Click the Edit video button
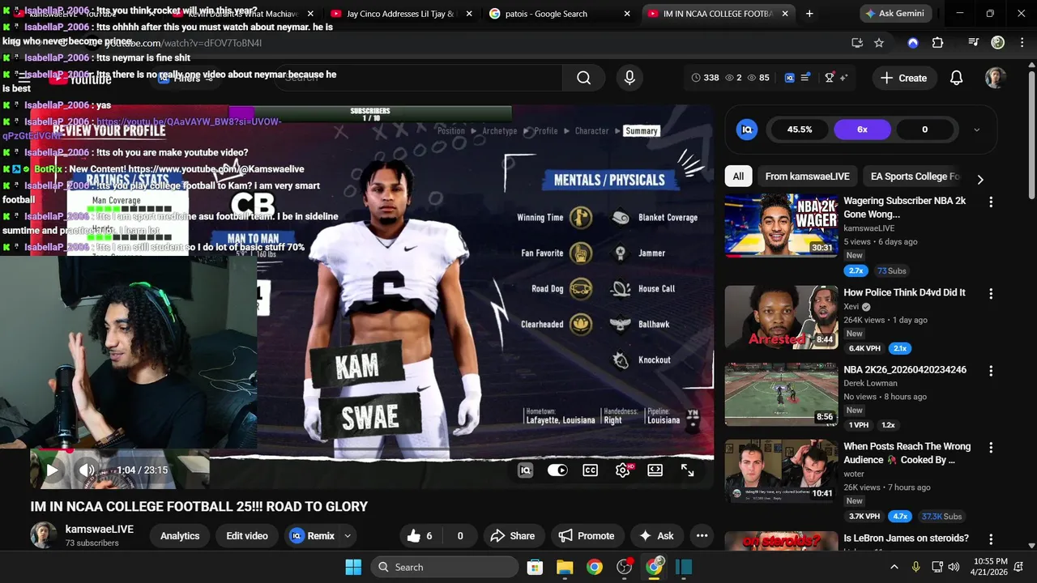The height and width of the screenshot is (583, 1037). point(247,535)
